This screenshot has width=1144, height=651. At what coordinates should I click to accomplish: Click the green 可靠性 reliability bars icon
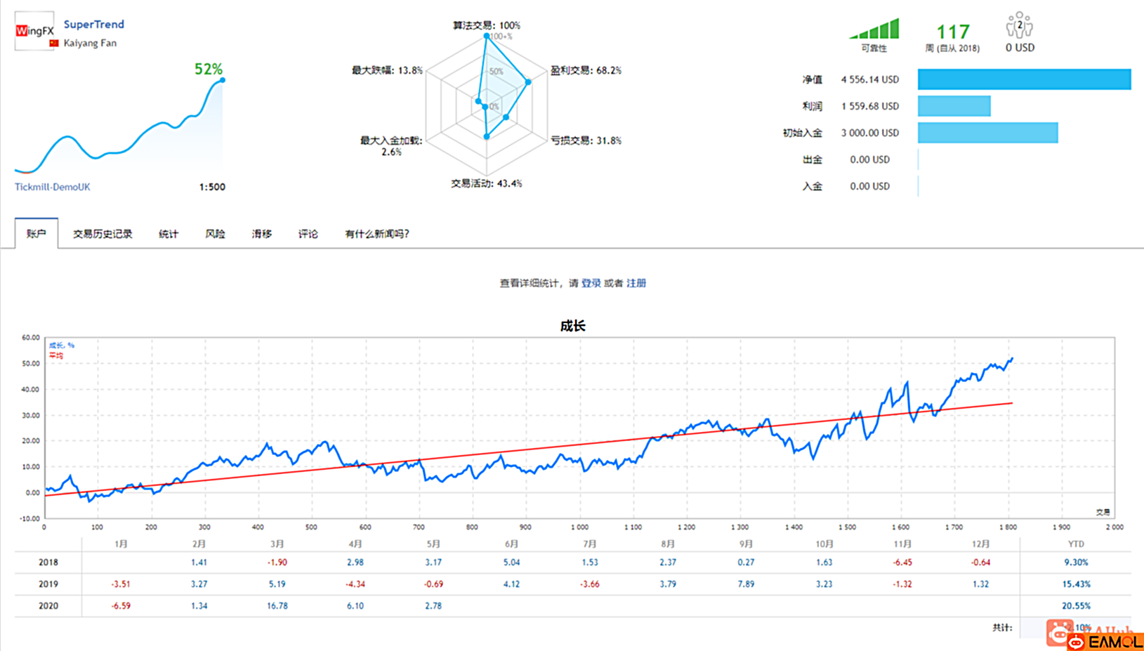click(875, 29)
